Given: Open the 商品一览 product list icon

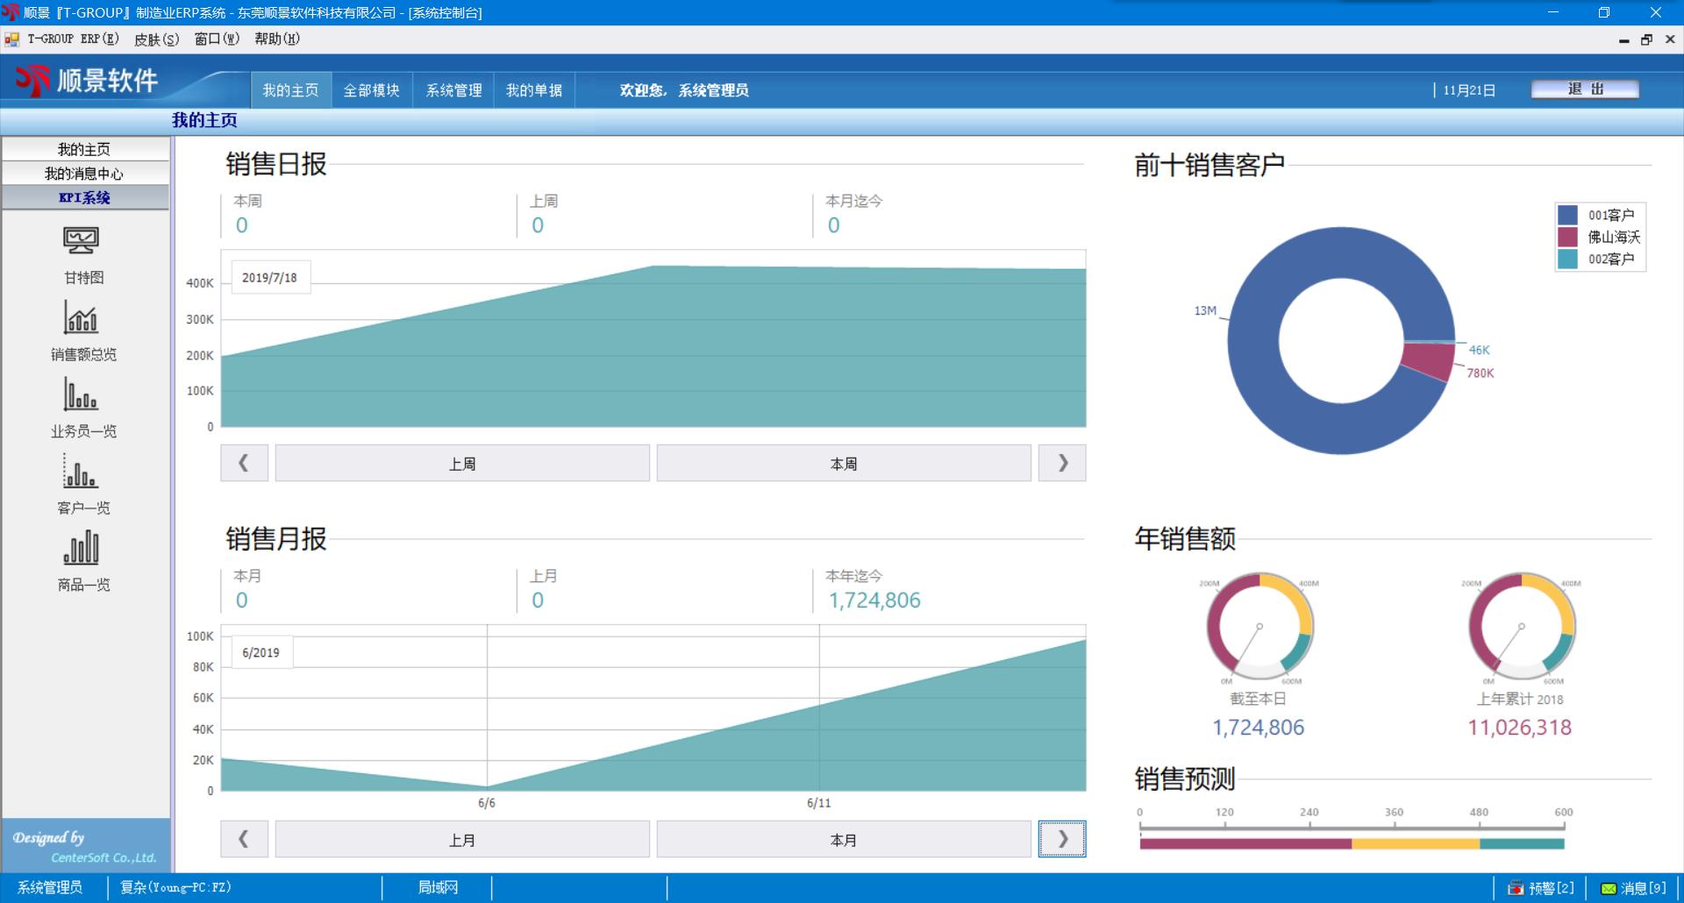Looking at the screenshot, I should [x=82, y=549].
